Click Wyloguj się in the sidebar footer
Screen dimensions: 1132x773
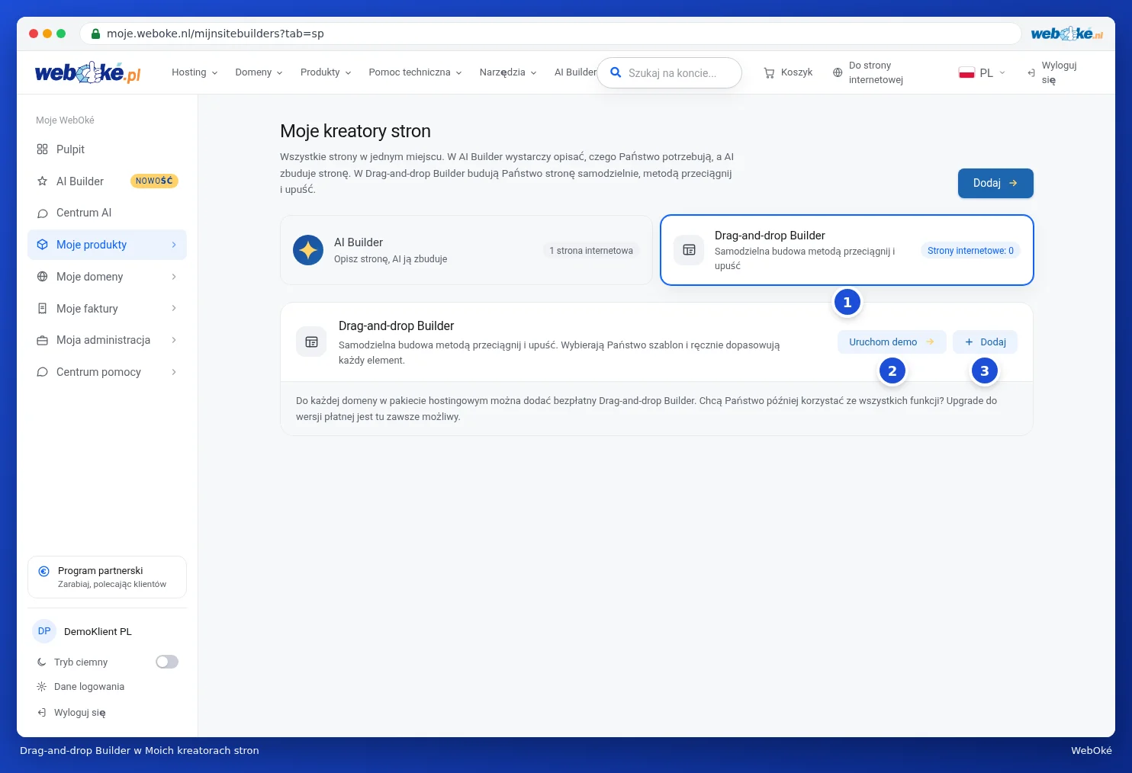(72, 713)
